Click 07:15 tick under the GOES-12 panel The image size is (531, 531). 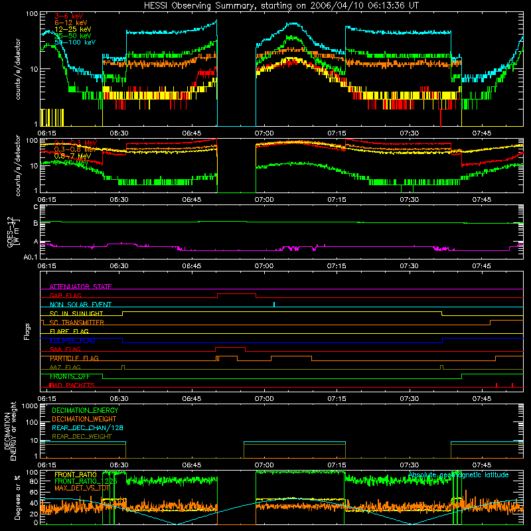337,266
